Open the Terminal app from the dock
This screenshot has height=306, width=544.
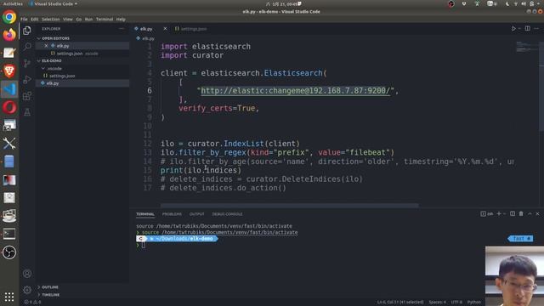click(x=9, y=234)
